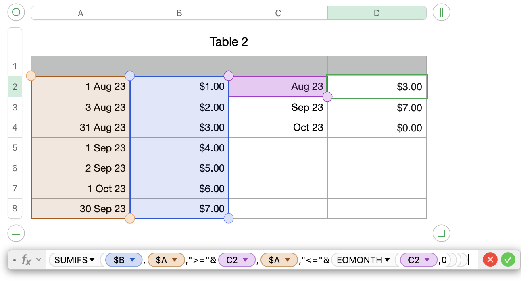Click the add-column handle at top-right

coord(441,12)
